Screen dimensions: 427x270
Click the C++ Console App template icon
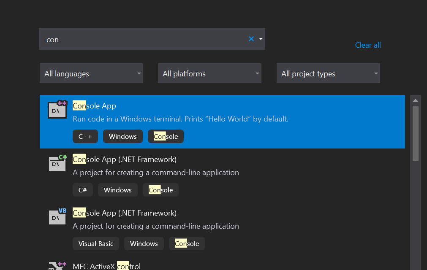tap(57, 110)
